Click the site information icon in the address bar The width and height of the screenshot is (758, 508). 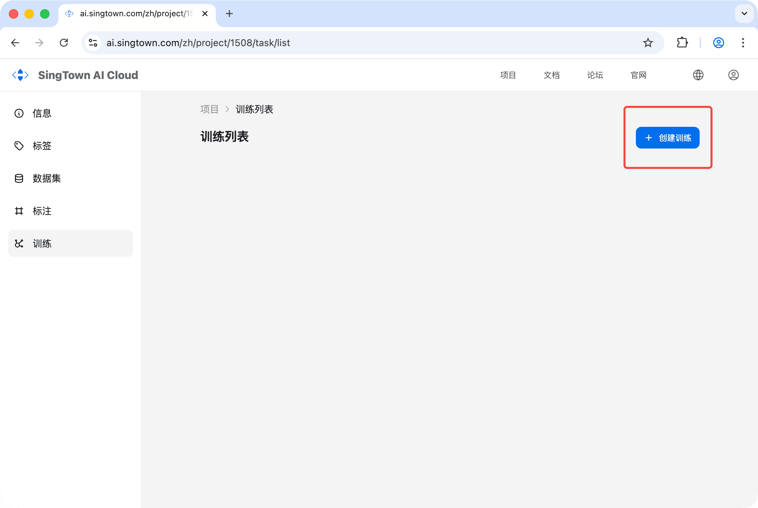(93, 43)
